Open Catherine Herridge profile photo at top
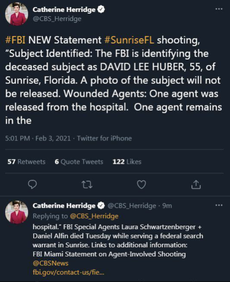 [x=17, y=14]
